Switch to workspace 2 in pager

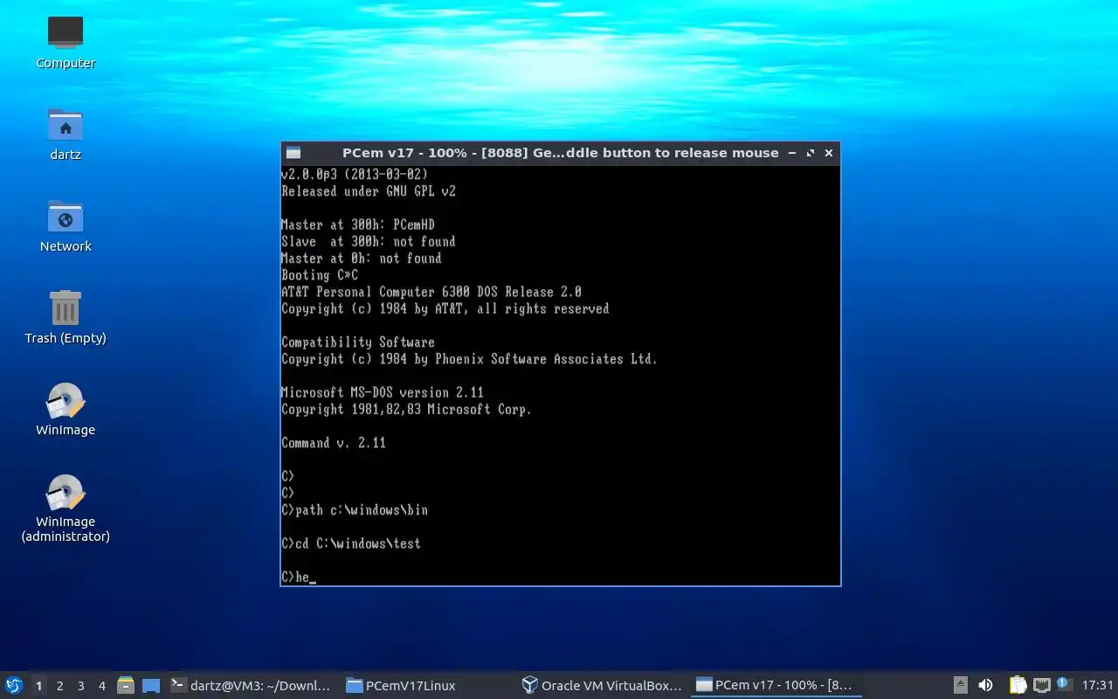tap(59, 686)
